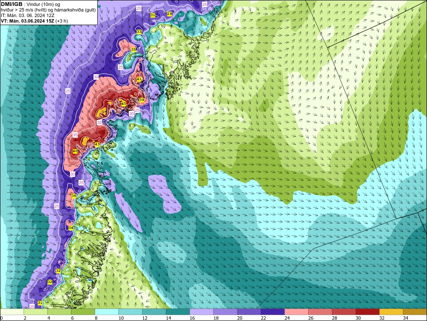427x321 pixels.
Task: Click the legend scale number 16
Action: pyautogui.click(x=192, y=318)
